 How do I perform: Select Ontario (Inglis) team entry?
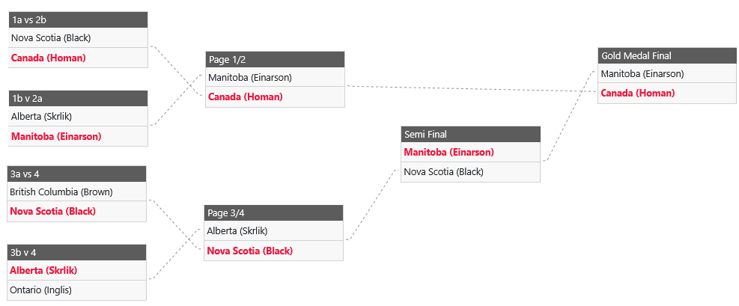[41, 290]
